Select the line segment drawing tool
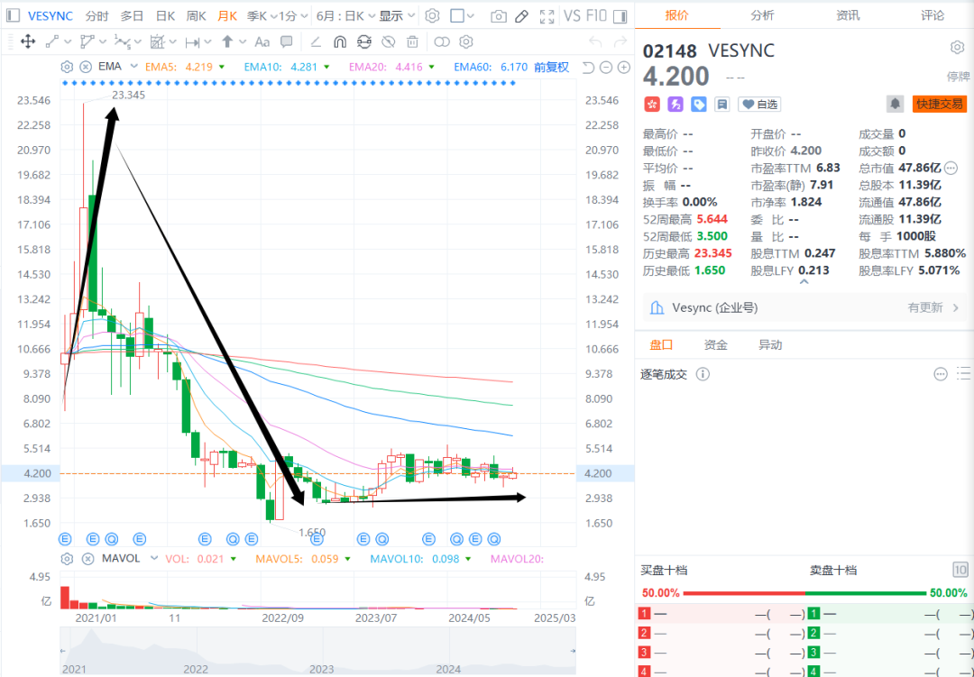The image size is (974, 677). 52,42
